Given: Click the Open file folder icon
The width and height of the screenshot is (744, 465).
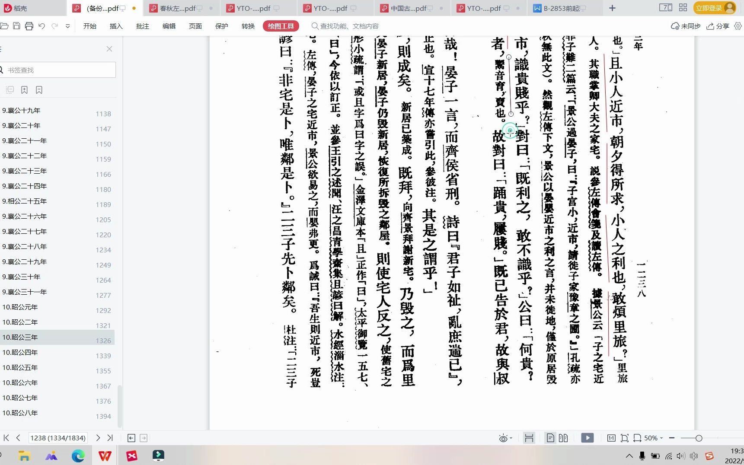Looking at the screenshot, I should point(4,26).
